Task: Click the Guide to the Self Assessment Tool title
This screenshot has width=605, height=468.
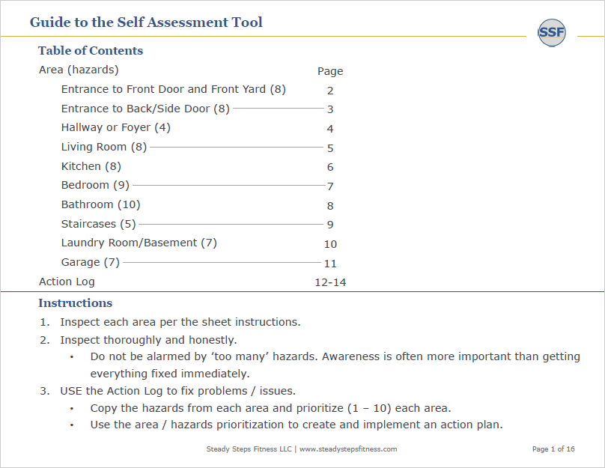Action: [146, 22]
